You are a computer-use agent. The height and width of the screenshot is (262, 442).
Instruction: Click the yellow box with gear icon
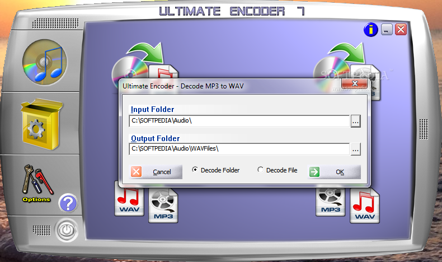pos(42,124)
